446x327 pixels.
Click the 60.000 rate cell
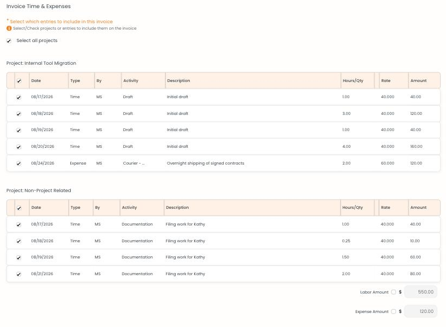(388, 163)
